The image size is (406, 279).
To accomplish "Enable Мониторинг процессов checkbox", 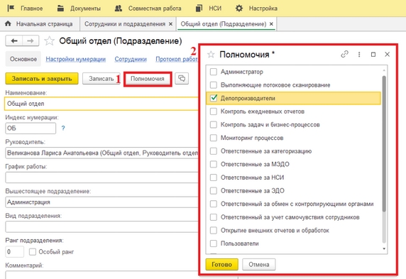I will coord(214,138).
